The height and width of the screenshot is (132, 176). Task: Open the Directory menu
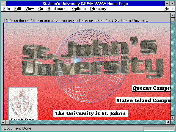pyautogui.click(x=98, y=9)
